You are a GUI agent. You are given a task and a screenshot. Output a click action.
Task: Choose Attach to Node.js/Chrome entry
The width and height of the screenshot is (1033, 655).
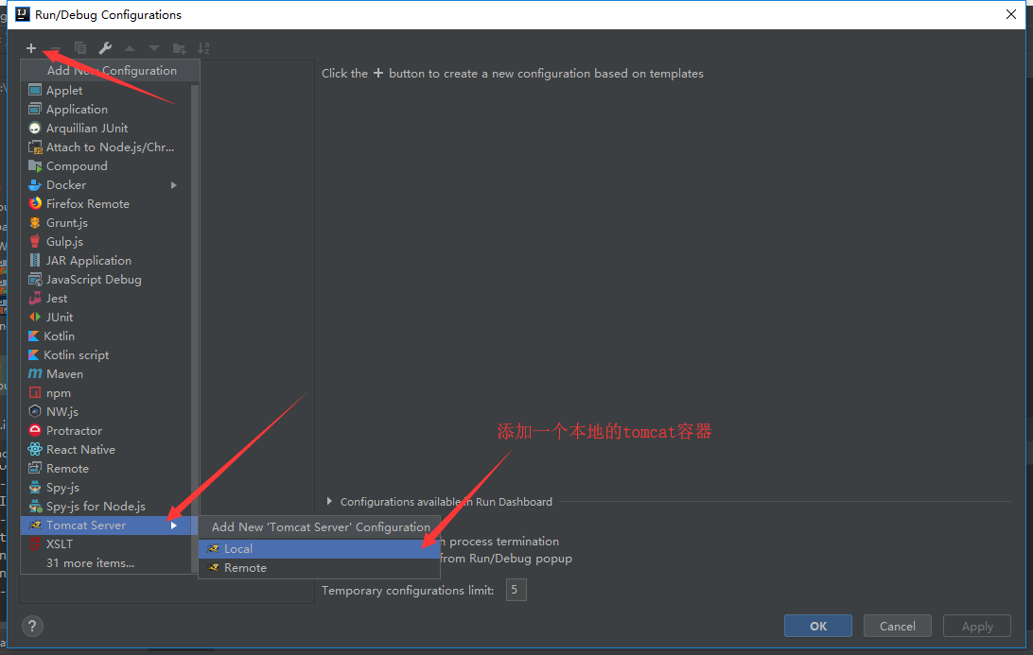click(x=106, y=147)
